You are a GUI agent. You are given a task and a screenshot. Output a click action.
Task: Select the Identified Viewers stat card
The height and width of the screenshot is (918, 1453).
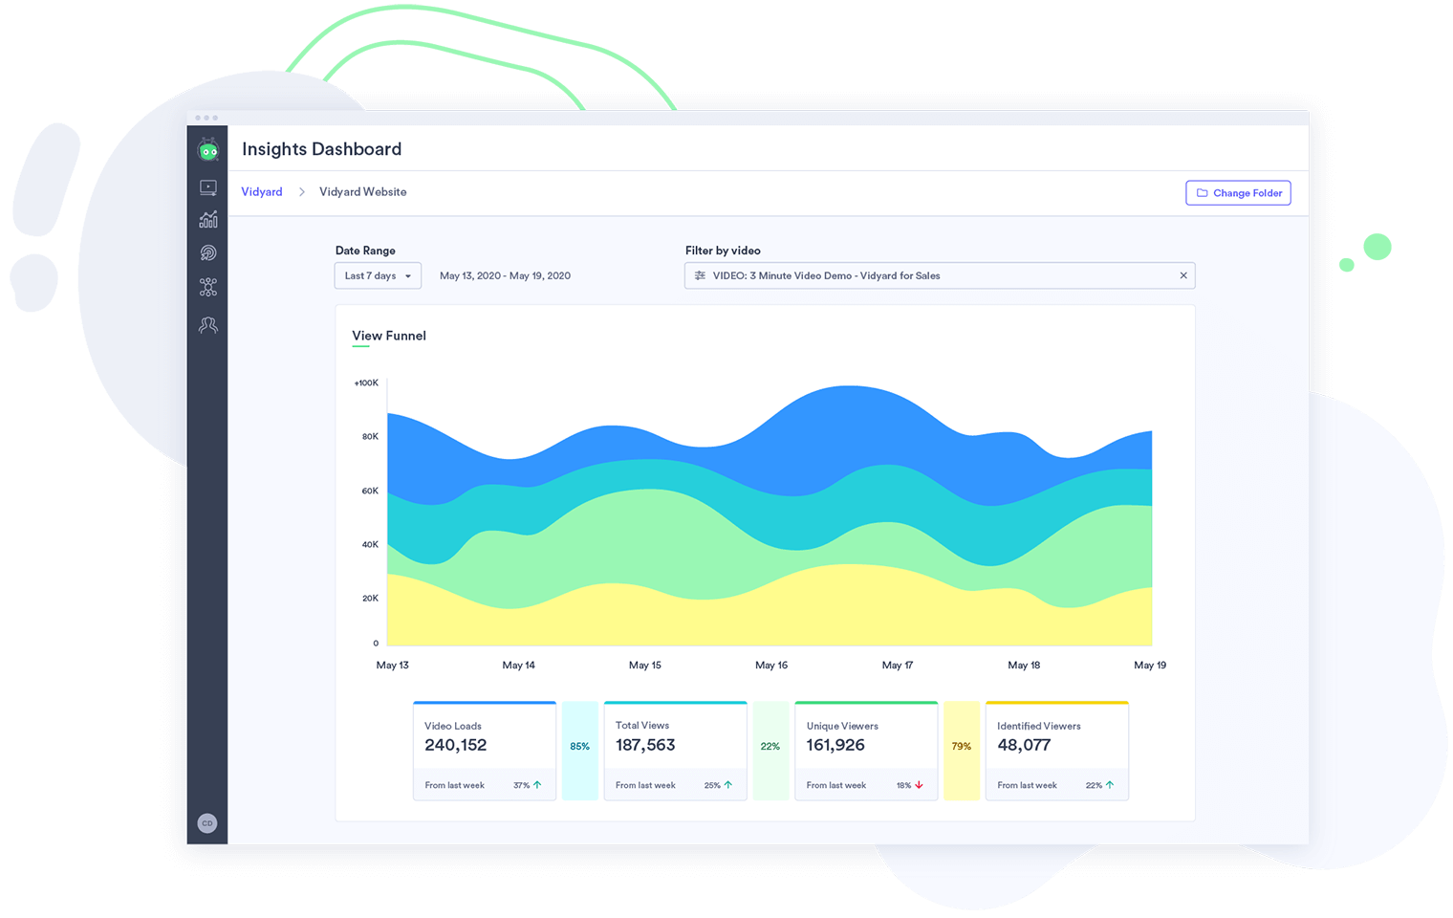pyautogui.click(x=1056, y=751)
